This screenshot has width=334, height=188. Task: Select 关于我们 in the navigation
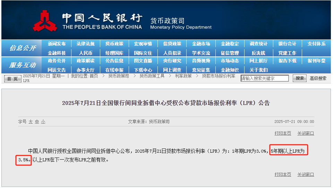coord(258,70)
